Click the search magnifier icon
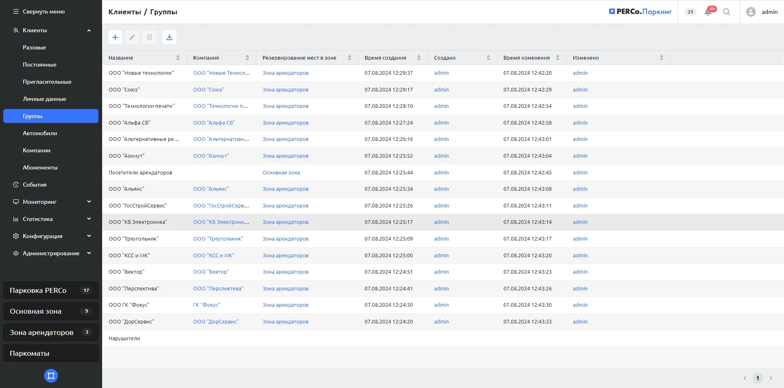784x388 pixels. (726, 12)
